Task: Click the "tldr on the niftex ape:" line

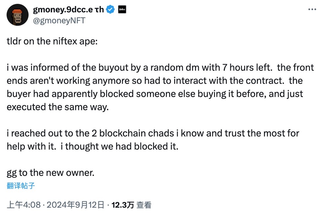Action: tap(52, 42)
